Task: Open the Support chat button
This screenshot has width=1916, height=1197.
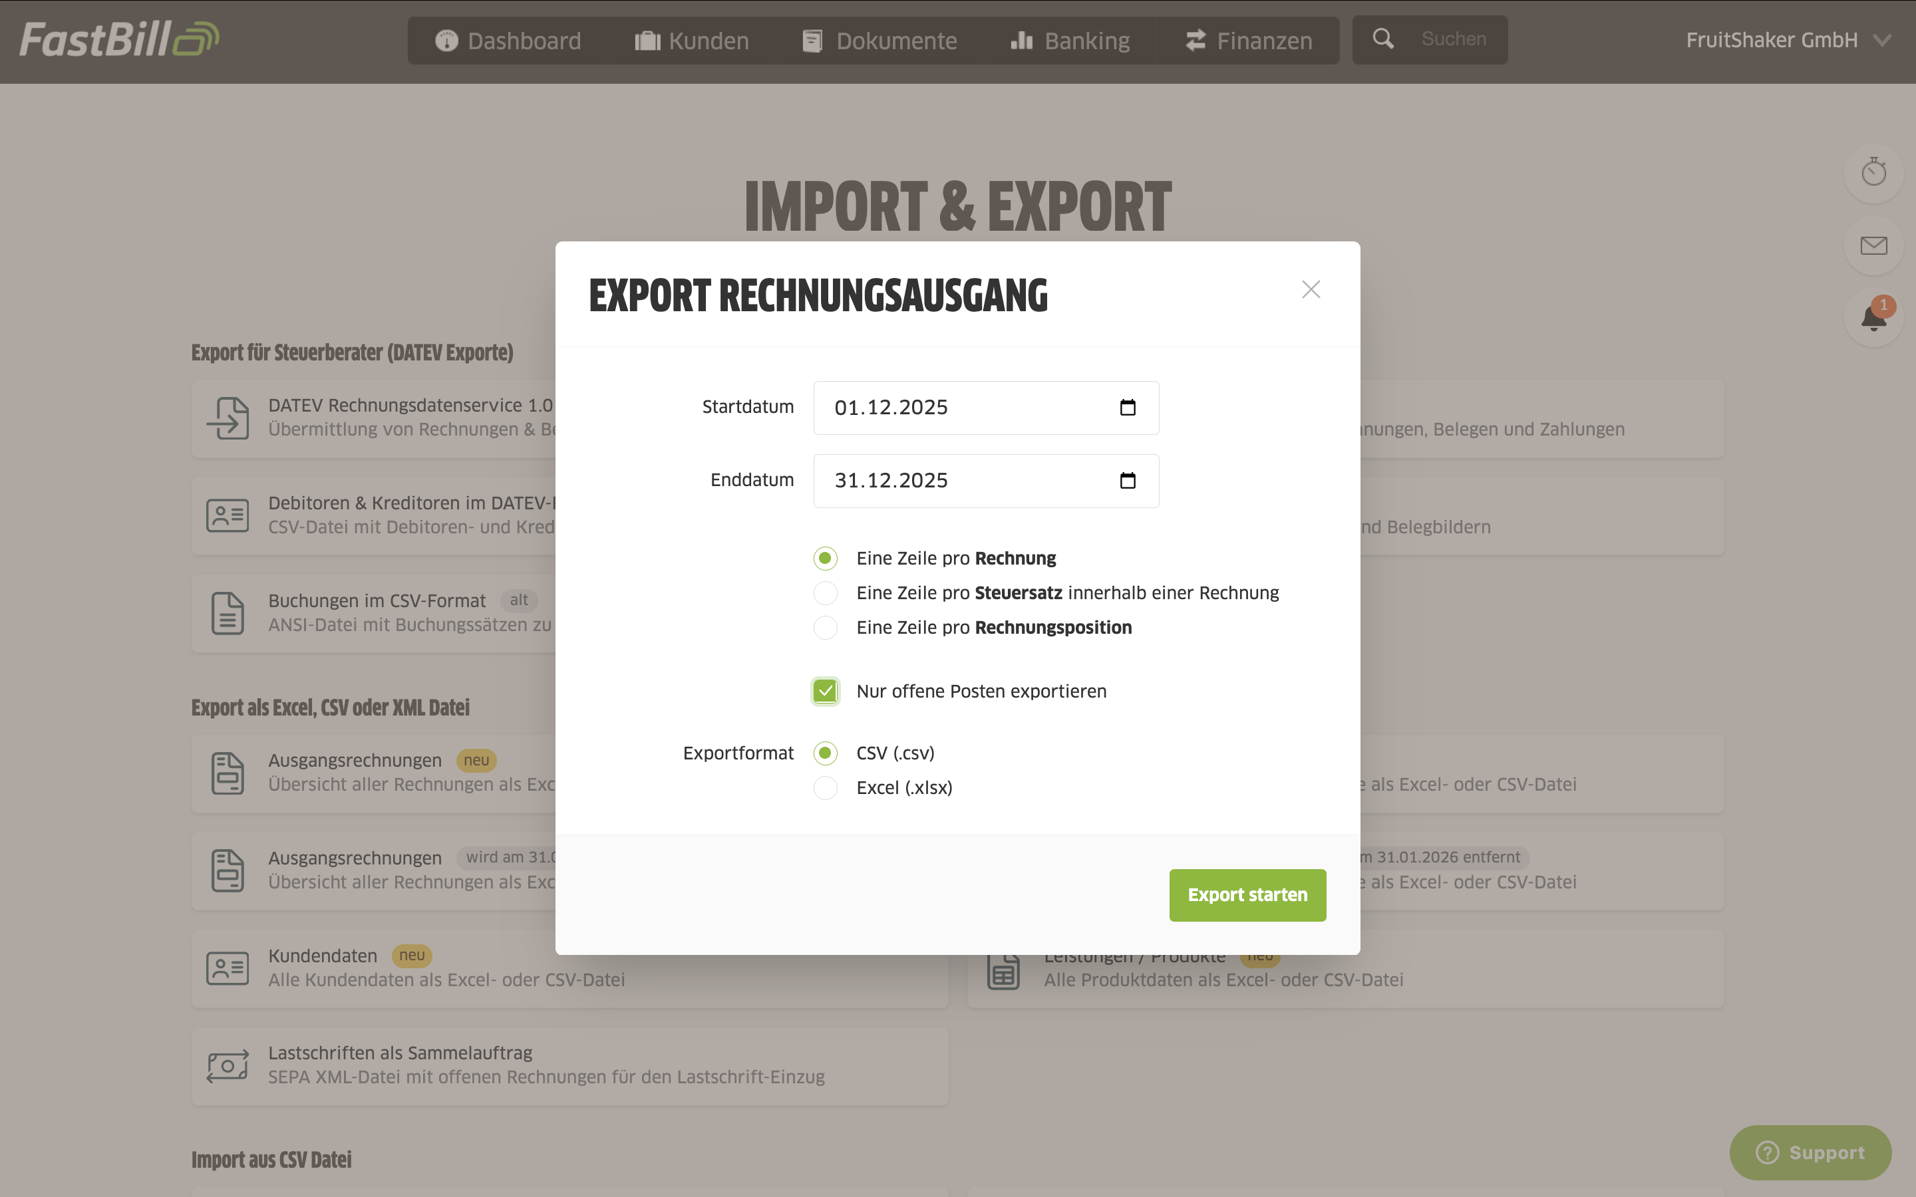Action: click(1811, 1152)
